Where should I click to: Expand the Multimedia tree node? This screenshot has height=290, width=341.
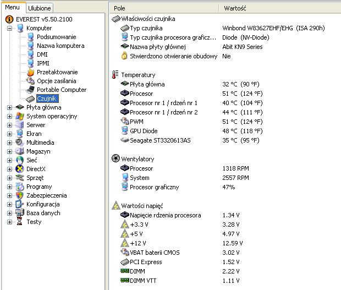pos(9,143)
